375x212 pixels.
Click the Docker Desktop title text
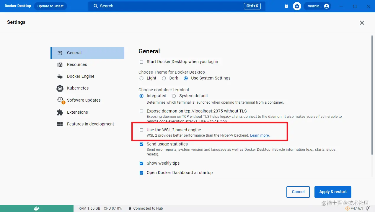coord(18,6)
